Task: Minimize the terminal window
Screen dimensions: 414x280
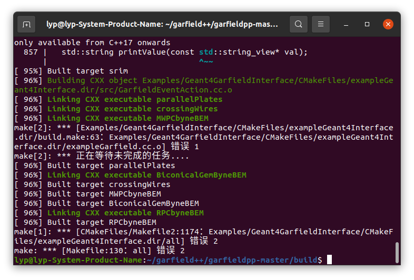Action: 346,25
